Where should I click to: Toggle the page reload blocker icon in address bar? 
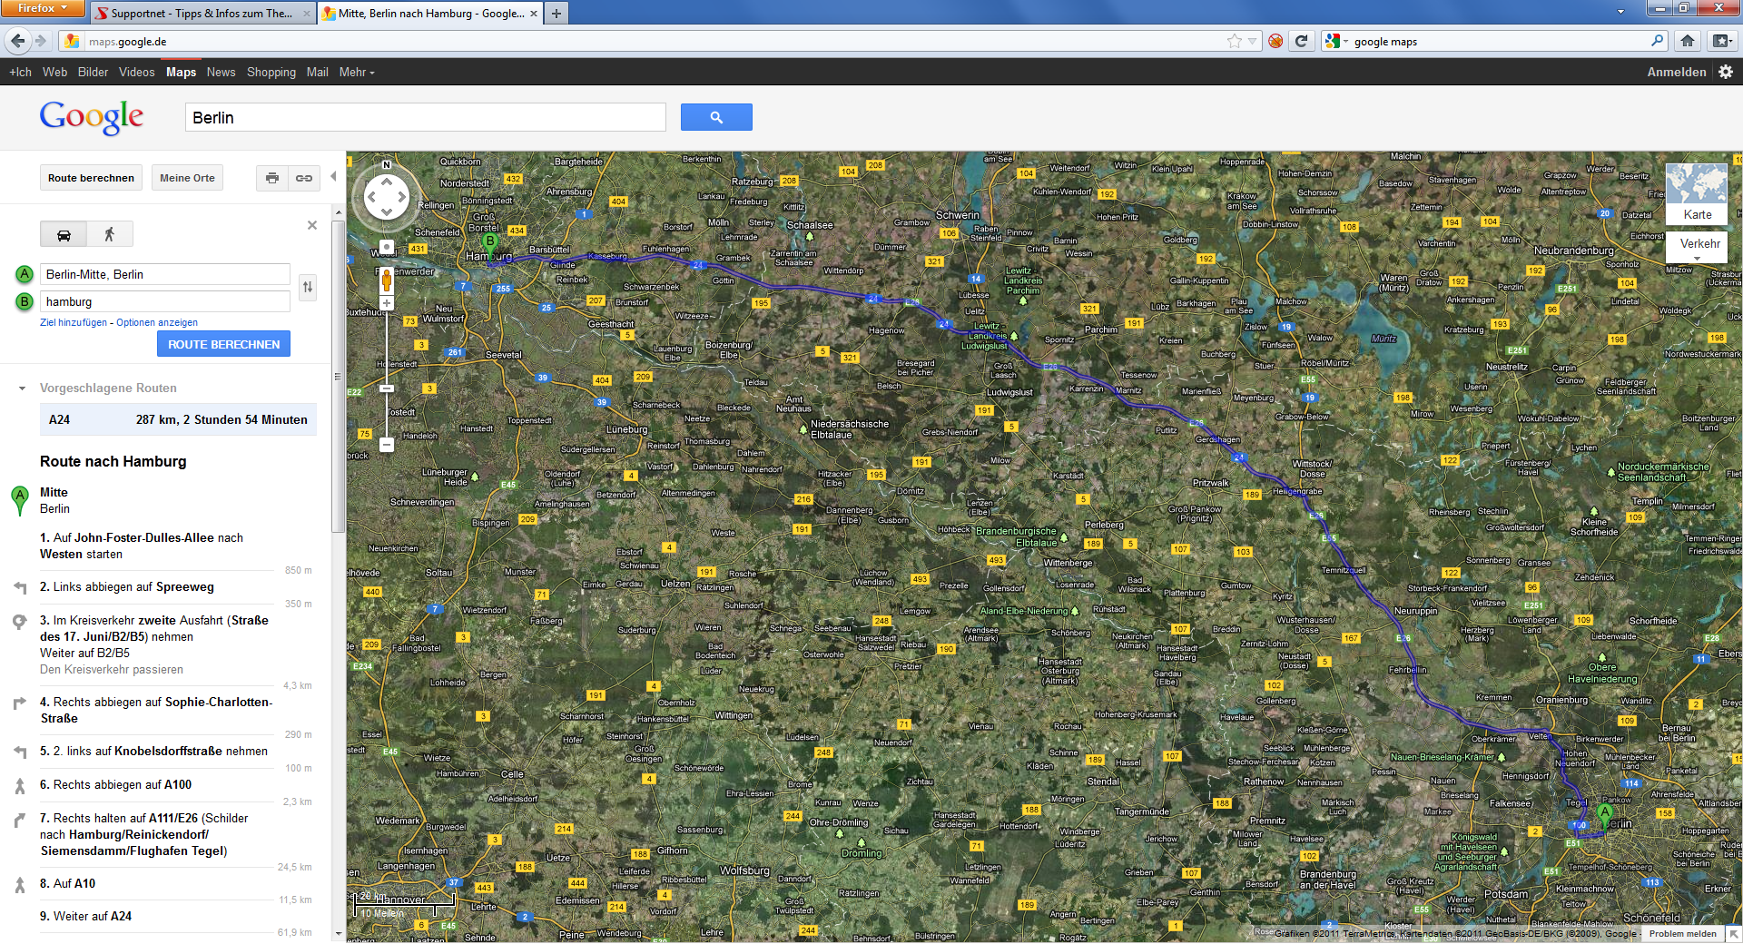1275,41
